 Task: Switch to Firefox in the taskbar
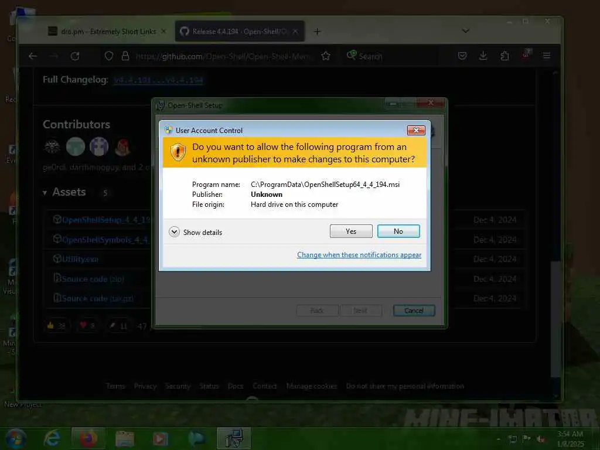click(88, 438)
